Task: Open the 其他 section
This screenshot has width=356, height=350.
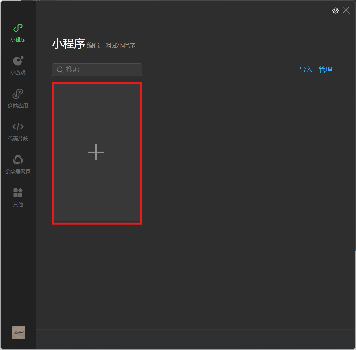Action: (x=18, y=197)
